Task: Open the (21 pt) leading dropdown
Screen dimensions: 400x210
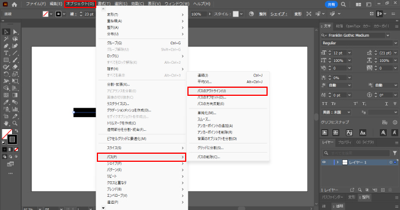Action: 395,53
